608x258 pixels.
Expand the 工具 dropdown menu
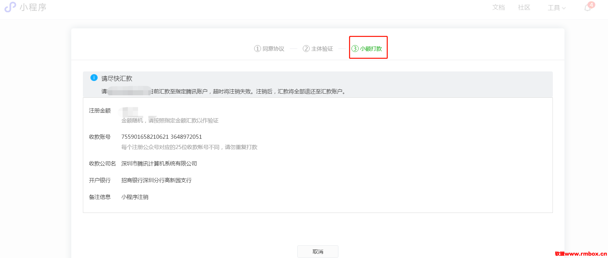[x=557, y=8]
